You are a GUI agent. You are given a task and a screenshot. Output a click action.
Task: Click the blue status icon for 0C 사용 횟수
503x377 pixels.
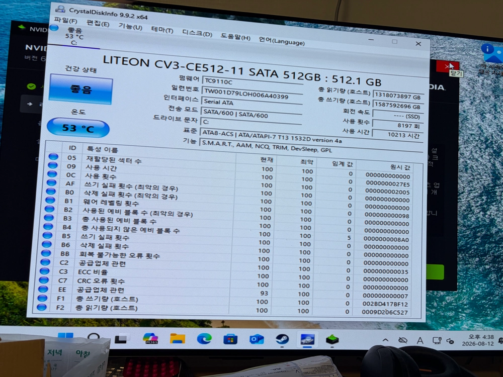pyautogui.click(x=52, y=174)
